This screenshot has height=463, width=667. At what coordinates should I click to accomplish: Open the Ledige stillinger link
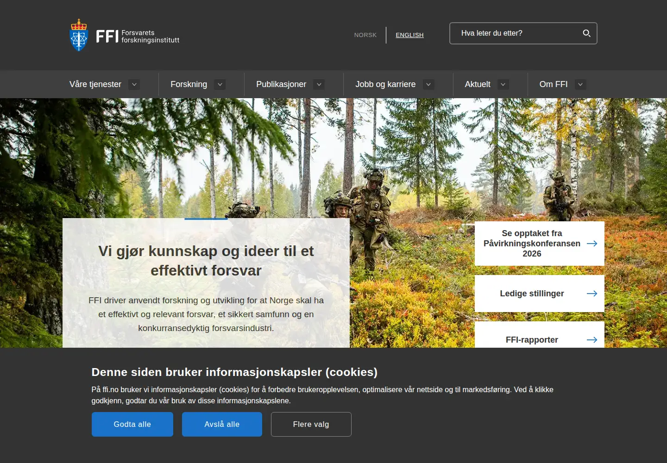pyautogui.click(x=540, y=294)
